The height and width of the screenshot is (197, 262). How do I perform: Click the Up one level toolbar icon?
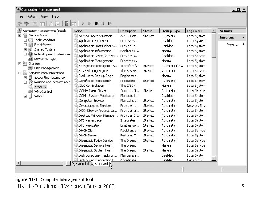point(35,23)
